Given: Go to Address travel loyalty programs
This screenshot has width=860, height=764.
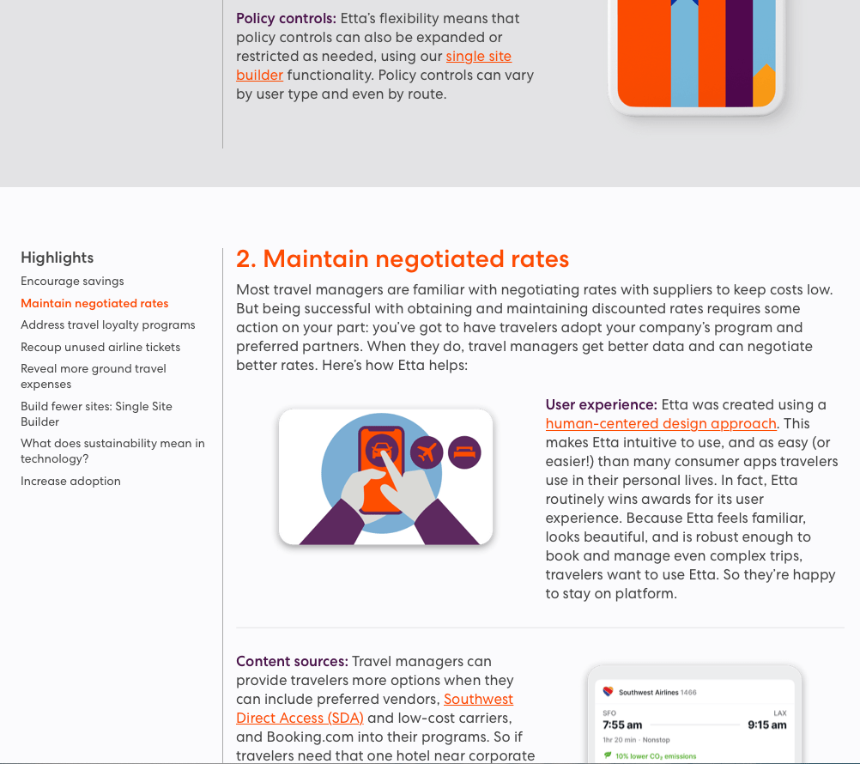Looking at the screenshot, I should (x=108, y=324).
